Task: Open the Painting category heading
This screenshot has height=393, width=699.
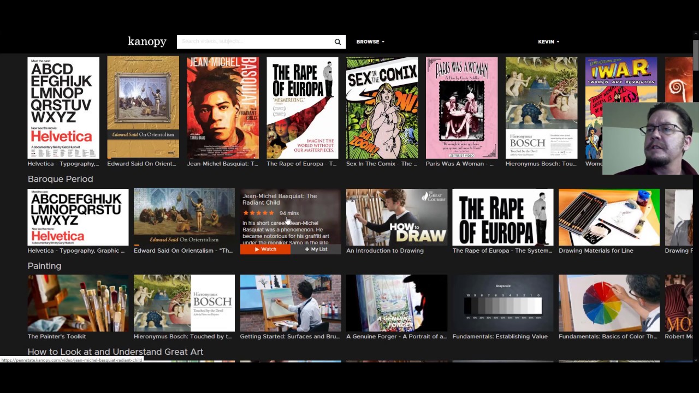Action: coord(44,266)
